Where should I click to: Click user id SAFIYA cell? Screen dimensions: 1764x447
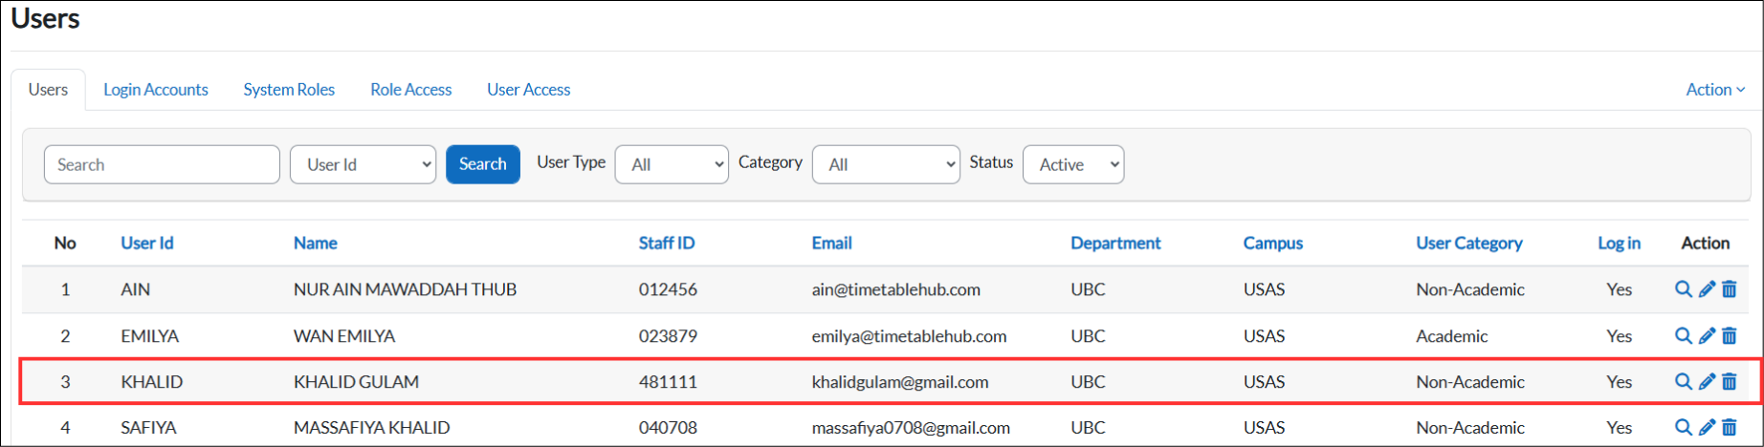tap(148, 428)
